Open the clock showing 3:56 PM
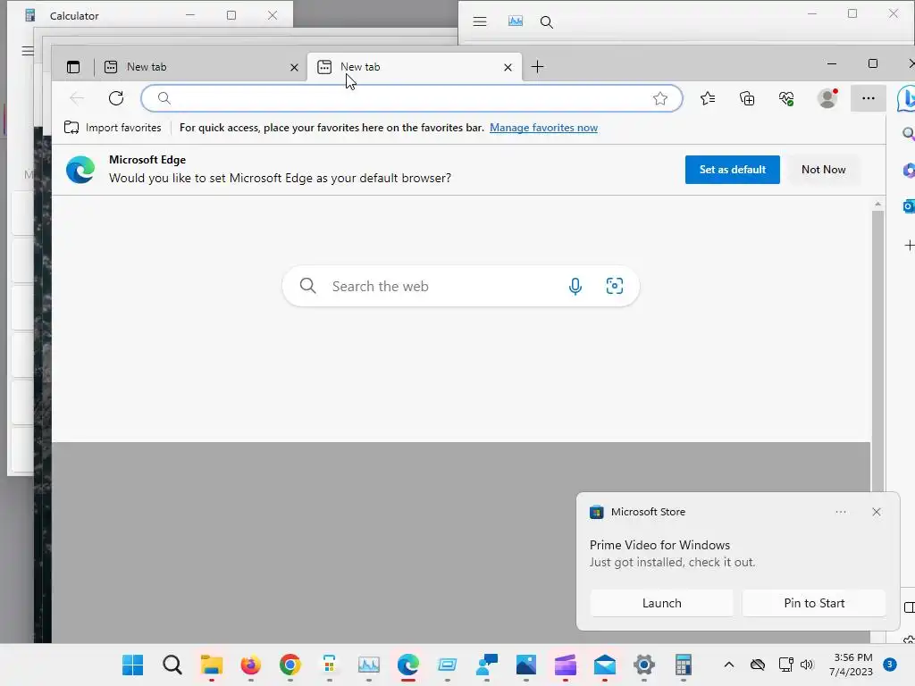Image resolution: width=915 pixels, height=686 pixels. tap(851, 665)
